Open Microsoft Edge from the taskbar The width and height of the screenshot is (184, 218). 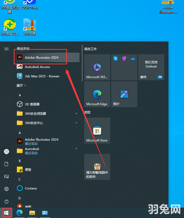pyautogui.click(x=19, y=213)
